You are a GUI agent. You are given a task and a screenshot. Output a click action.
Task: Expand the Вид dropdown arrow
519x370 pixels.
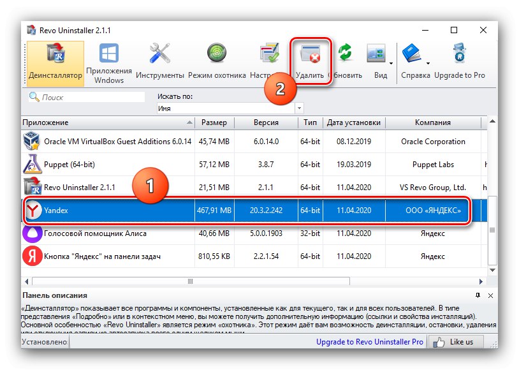pyautogui.click(x=391, y=63)
